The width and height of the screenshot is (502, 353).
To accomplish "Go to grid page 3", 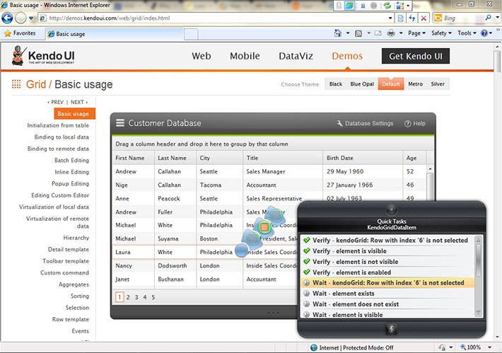I will [x=136, y=298].
